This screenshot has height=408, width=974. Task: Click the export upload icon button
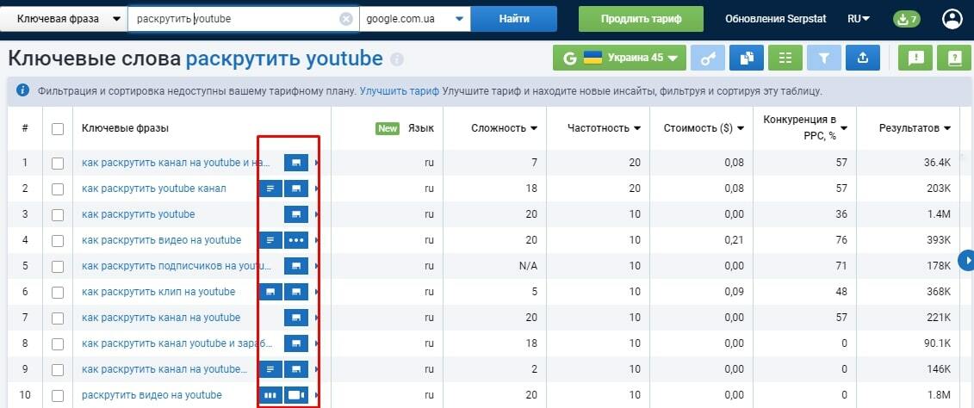(x=862, y=59)
